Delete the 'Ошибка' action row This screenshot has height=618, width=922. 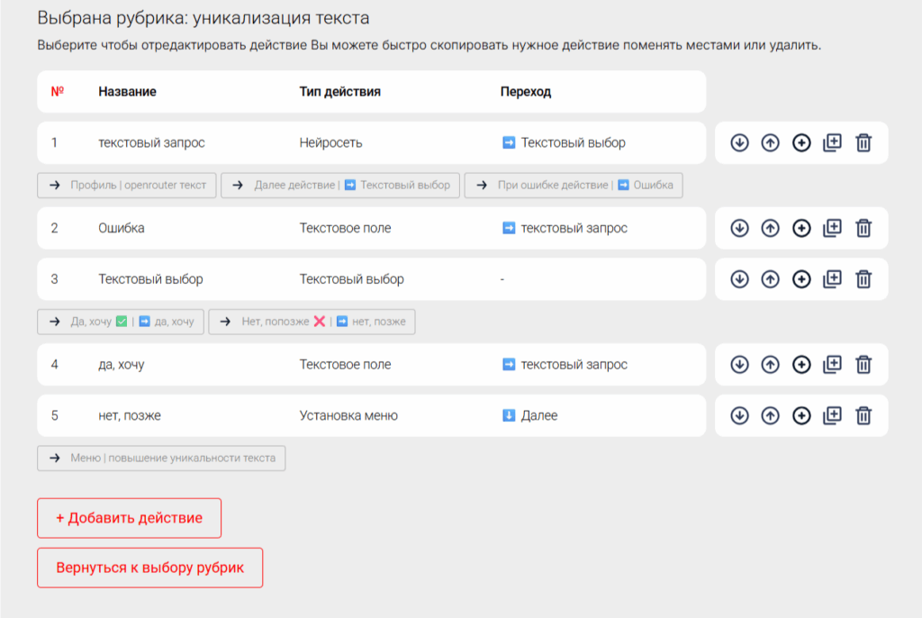pos(863,229)
